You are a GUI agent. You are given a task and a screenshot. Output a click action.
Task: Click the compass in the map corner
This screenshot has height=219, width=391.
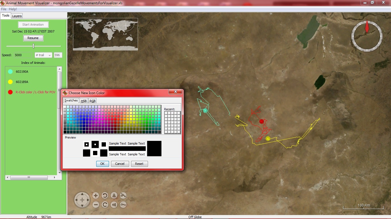[x=367, y=36]
